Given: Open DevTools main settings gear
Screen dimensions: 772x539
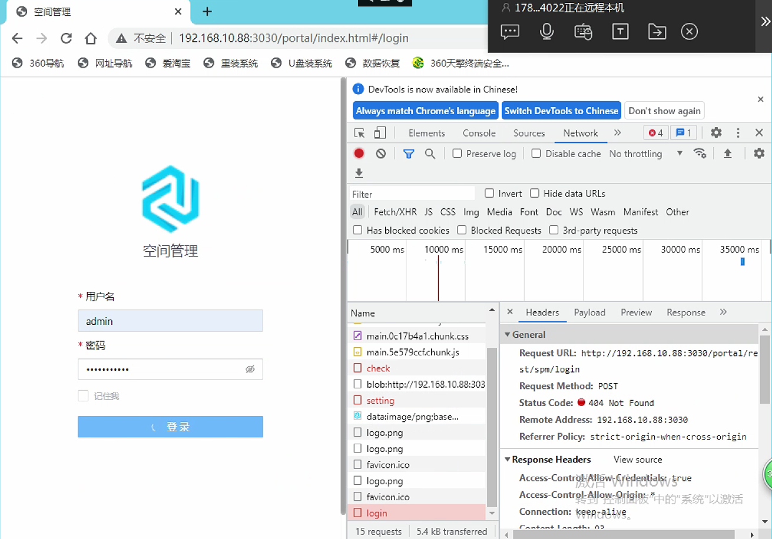Looking at the screenshot, I should pyautogui.click(x=716, y=133).
